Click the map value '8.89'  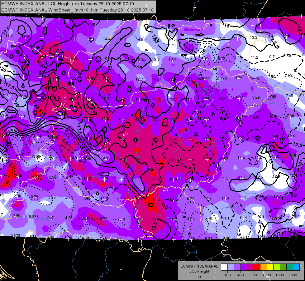pos(190,159)
